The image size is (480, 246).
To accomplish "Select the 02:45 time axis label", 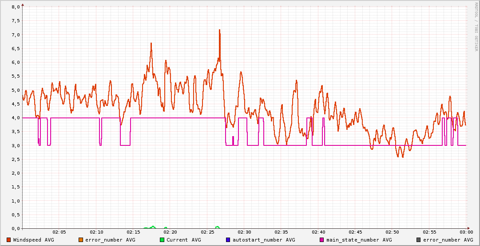I will (355, 232).
